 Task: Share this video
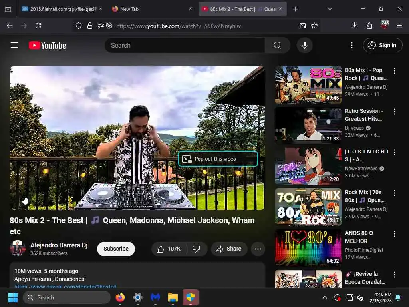[229, 249]
